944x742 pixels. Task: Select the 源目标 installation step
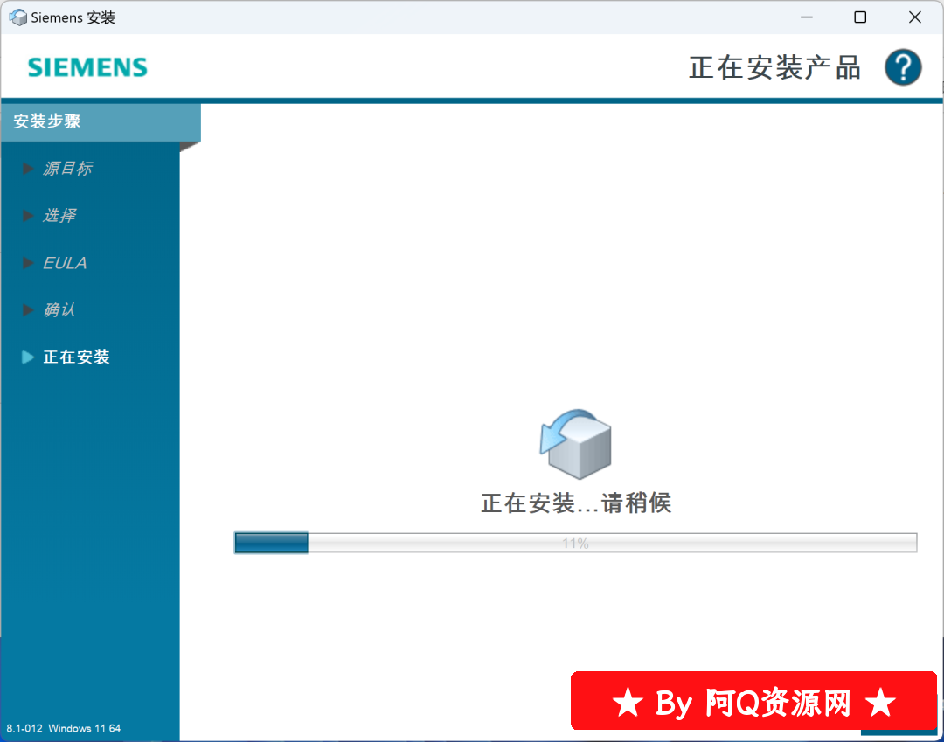(x=67, y=169)
